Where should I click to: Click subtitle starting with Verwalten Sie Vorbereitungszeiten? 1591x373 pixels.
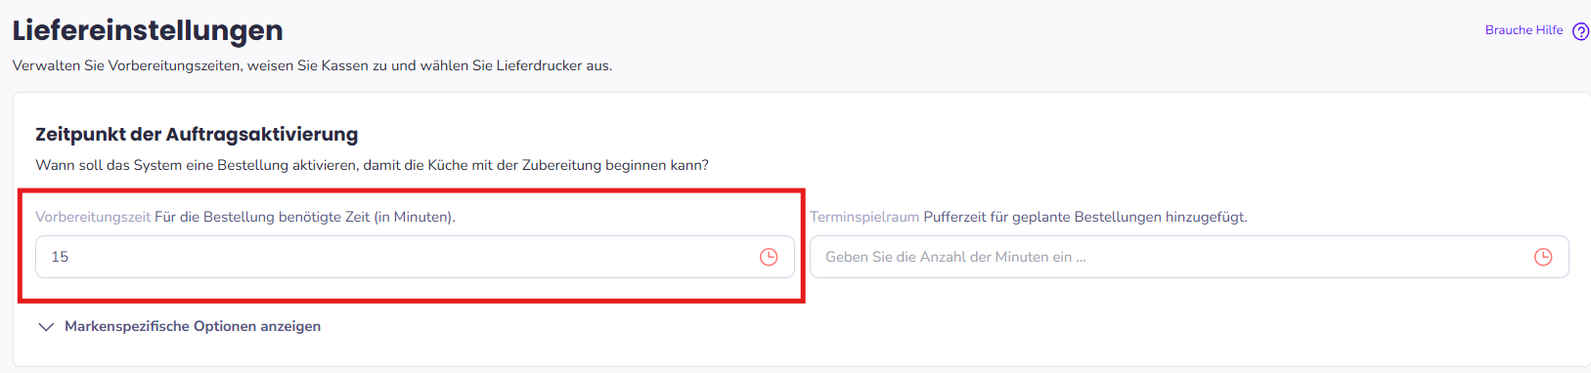click(x=312, y=65)
